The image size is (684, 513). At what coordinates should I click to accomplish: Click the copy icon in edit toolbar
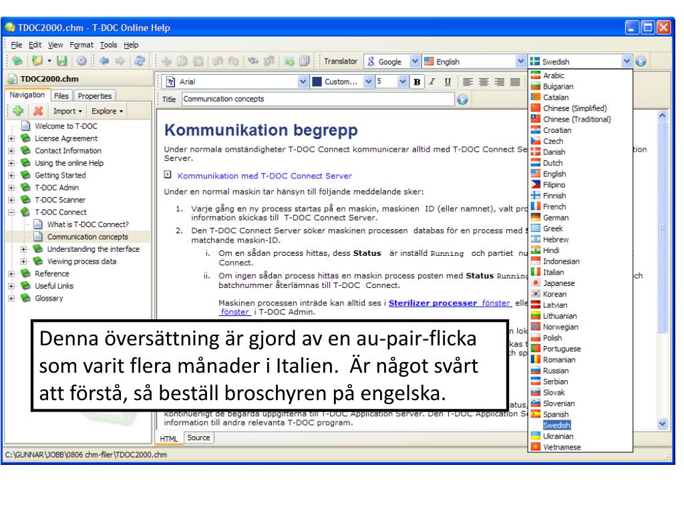(x=182, y=61)
